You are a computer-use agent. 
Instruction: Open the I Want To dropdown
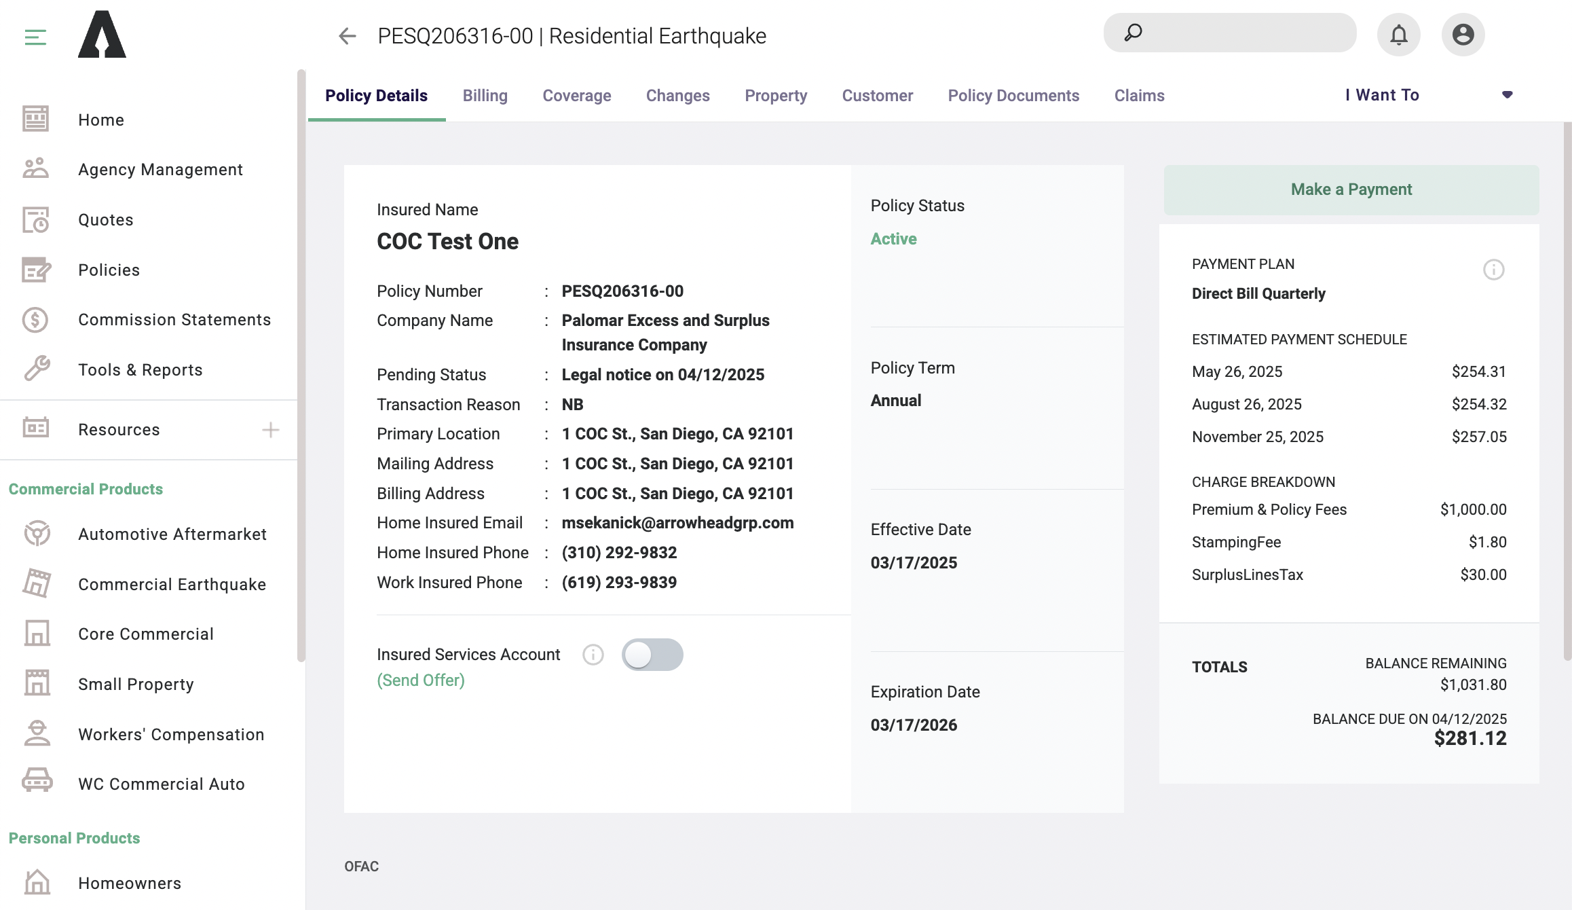[1381, 95]
